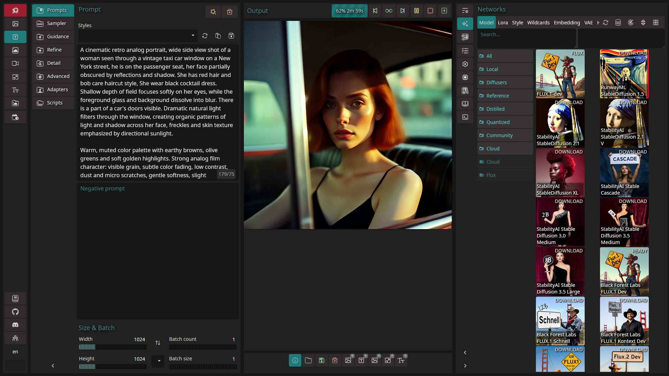Screen dimensions: 669x376
Task: Click the Discord icon in left sidebar
Action: click(x=15, y=325)
